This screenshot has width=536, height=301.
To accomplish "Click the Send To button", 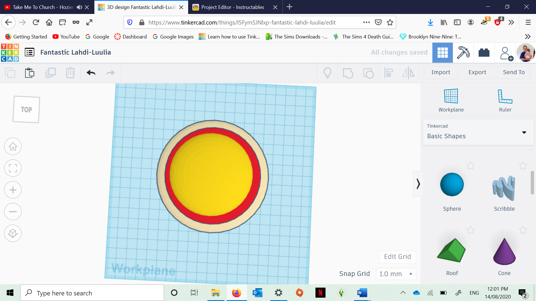I will pyautogui.click(x=514, y=72).
